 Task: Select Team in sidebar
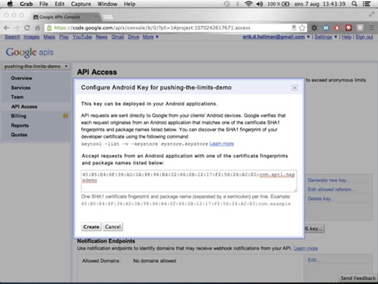(x=17, y=97)
